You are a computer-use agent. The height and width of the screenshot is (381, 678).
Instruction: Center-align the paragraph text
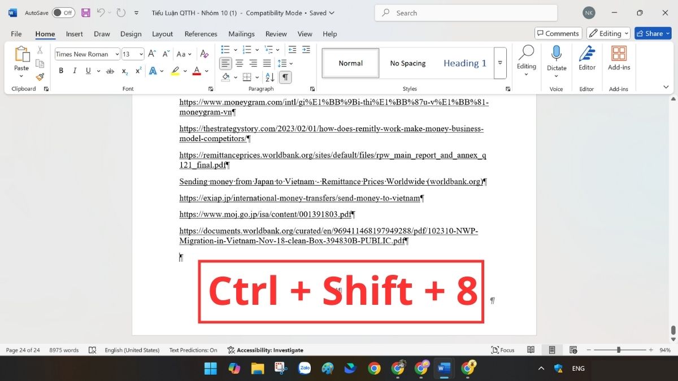(240, 63)
